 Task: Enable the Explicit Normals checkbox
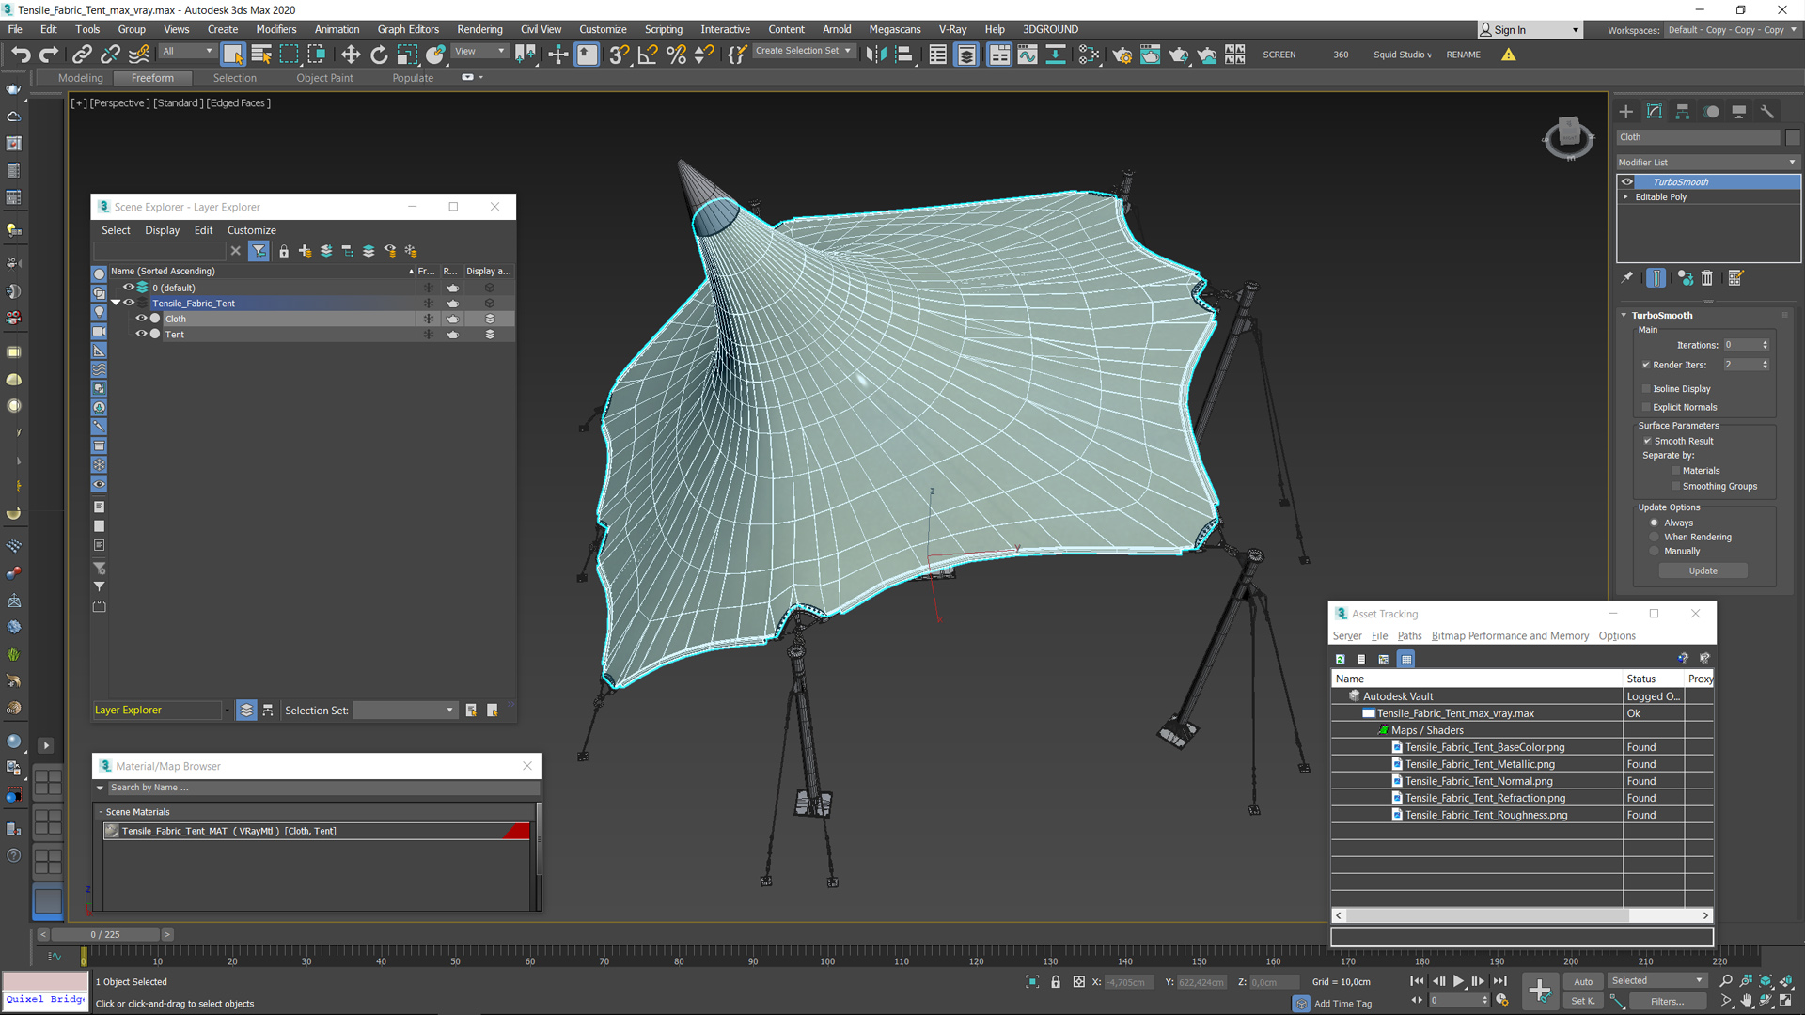[1646, 407]
